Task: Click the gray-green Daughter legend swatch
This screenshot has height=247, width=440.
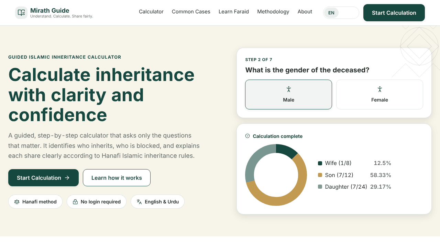Action: pyautogui.click(x=320, y=187)
